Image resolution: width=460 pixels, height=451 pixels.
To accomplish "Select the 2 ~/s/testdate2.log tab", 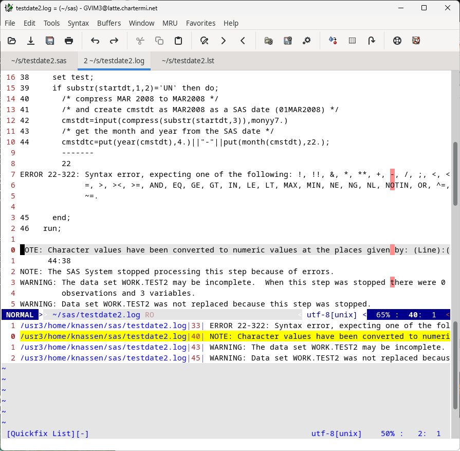I will (114, 61).
